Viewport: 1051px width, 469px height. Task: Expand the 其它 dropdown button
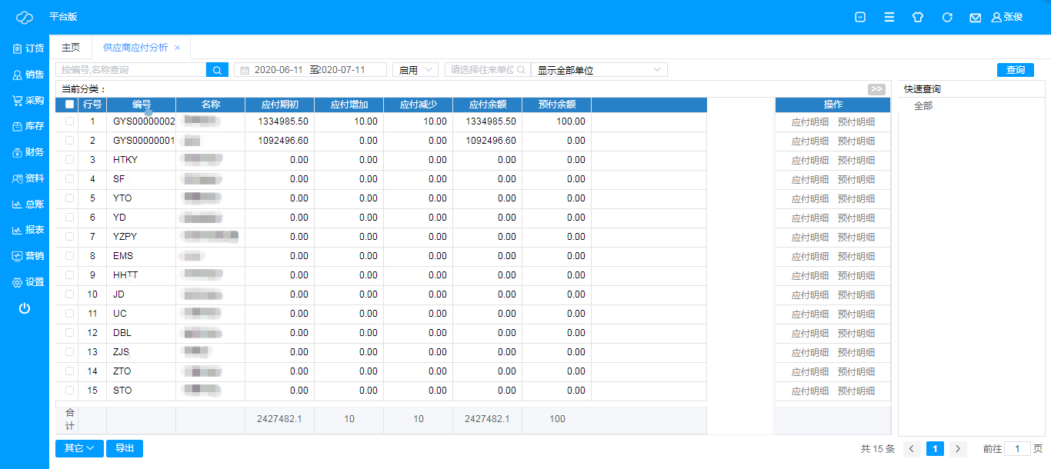79,448
